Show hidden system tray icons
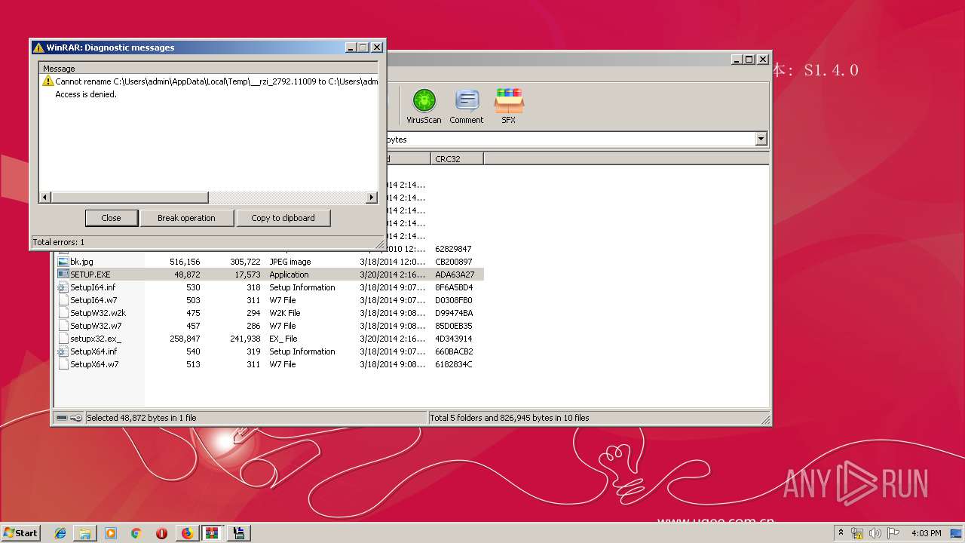Image resolution: width=965 pixels, height=543 pixels. point(841,533)
